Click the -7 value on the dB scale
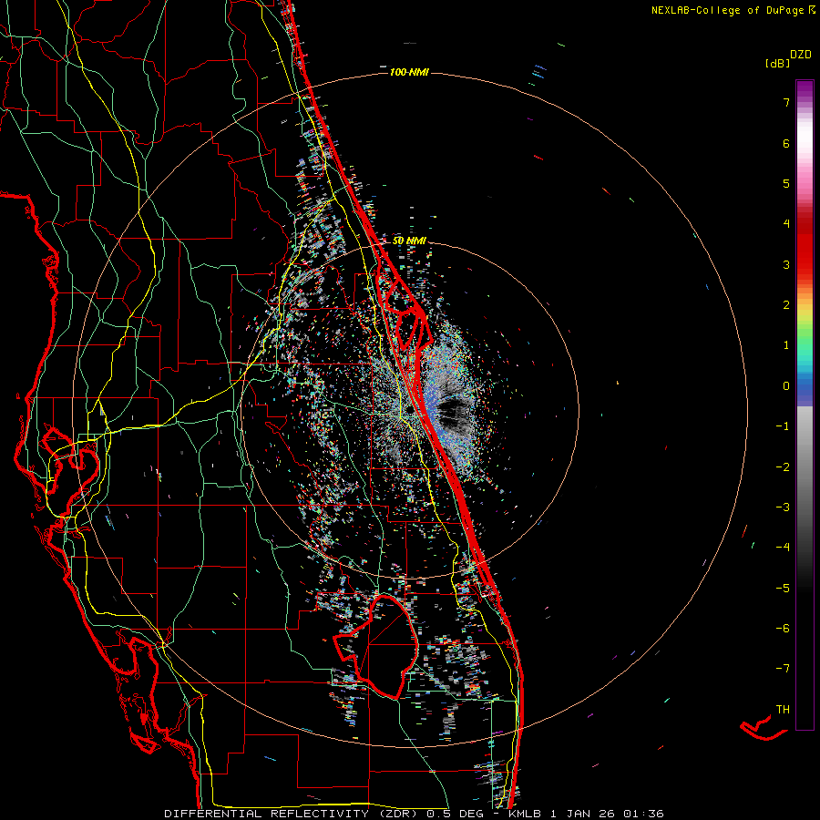Image resolution: width=820 pixels, height=820 pixels. click(x=783, y=669)
